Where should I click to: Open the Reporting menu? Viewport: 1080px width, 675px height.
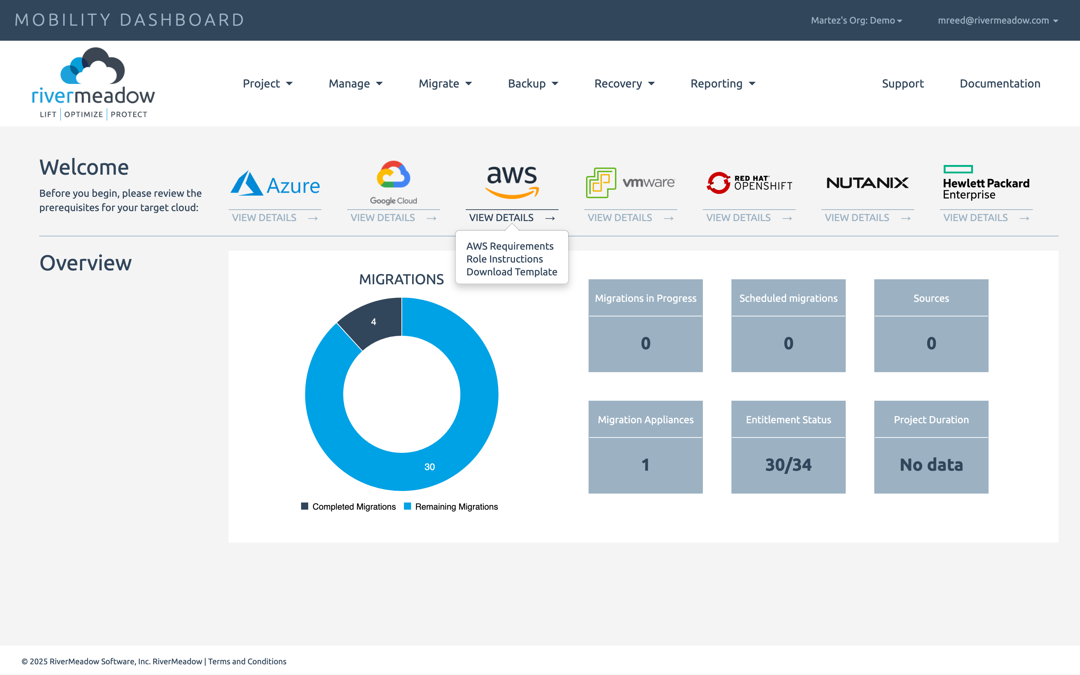[x=722, y=84]
